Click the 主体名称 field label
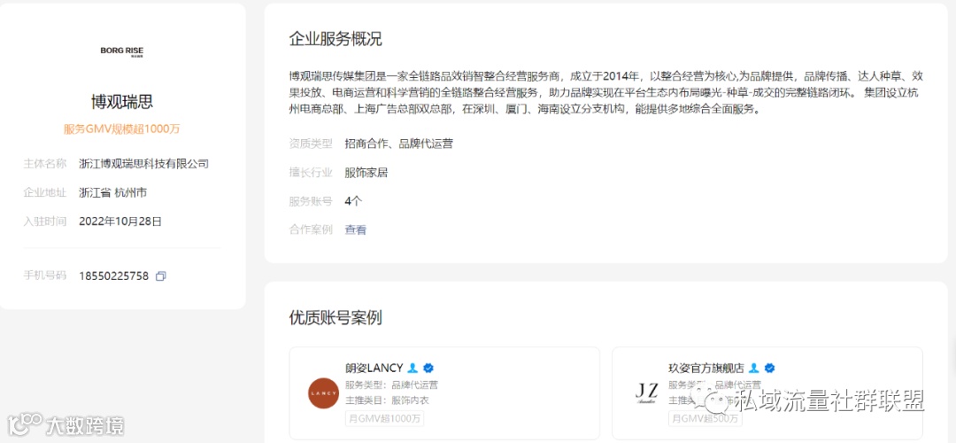Image resolution: width=956 pixels, height=443 pixels. pos(44,164)
